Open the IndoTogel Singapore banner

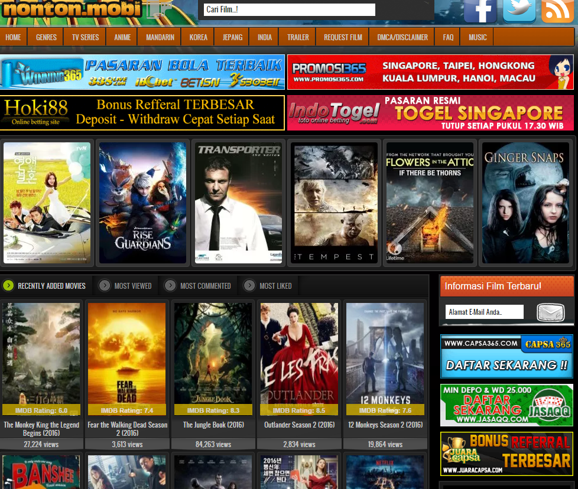pos(431,113)
